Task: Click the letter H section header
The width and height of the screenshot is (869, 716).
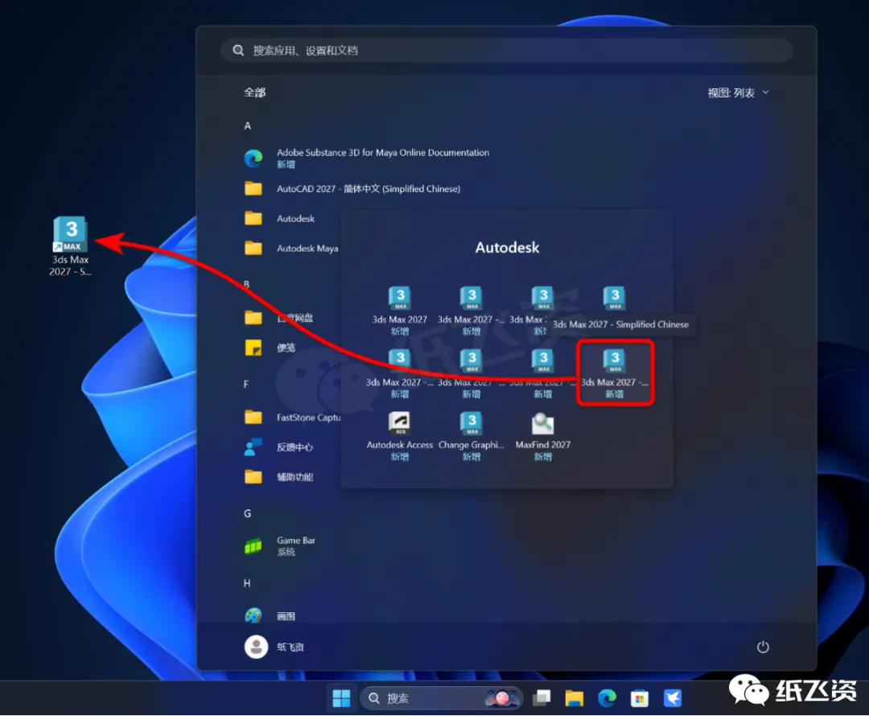Action: 247,583
